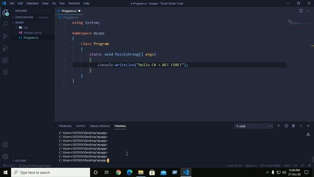
Task: Switch to the Debug Console tab
Action: click(x=100, y=126)
